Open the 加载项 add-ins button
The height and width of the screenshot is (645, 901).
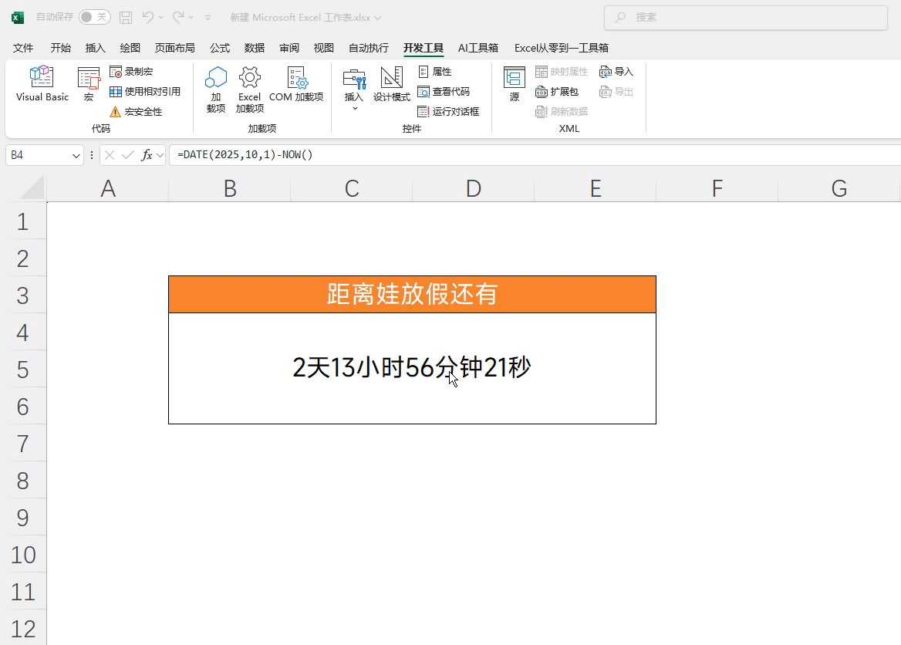(x=216, y=89)
